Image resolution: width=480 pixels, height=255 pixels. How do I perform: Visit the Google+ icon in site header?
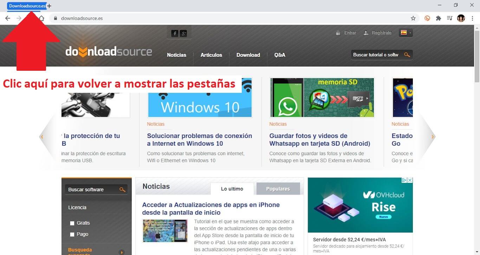183,33
